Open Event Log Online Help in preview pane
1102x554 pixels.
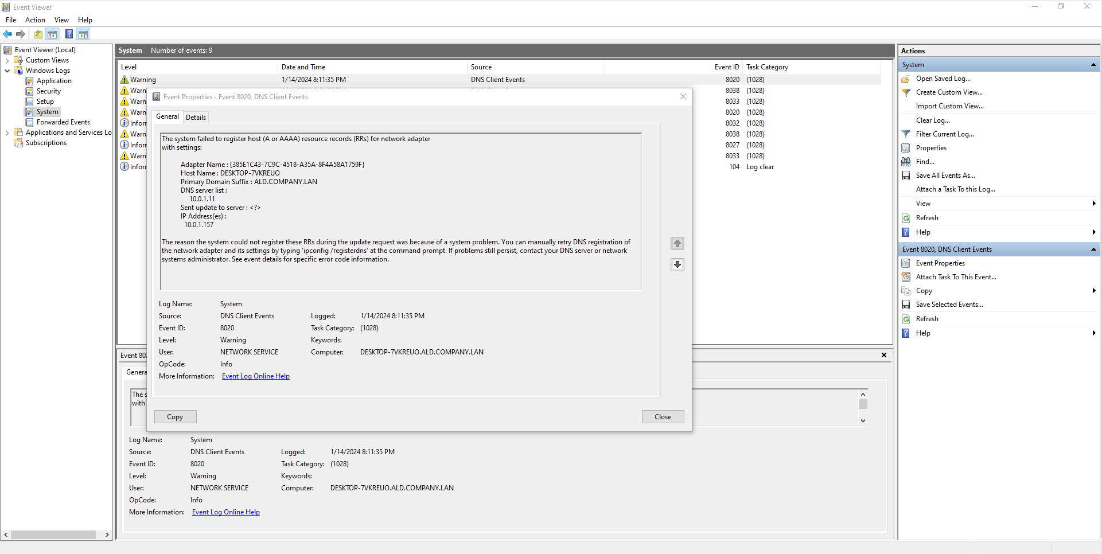point(226,512)
